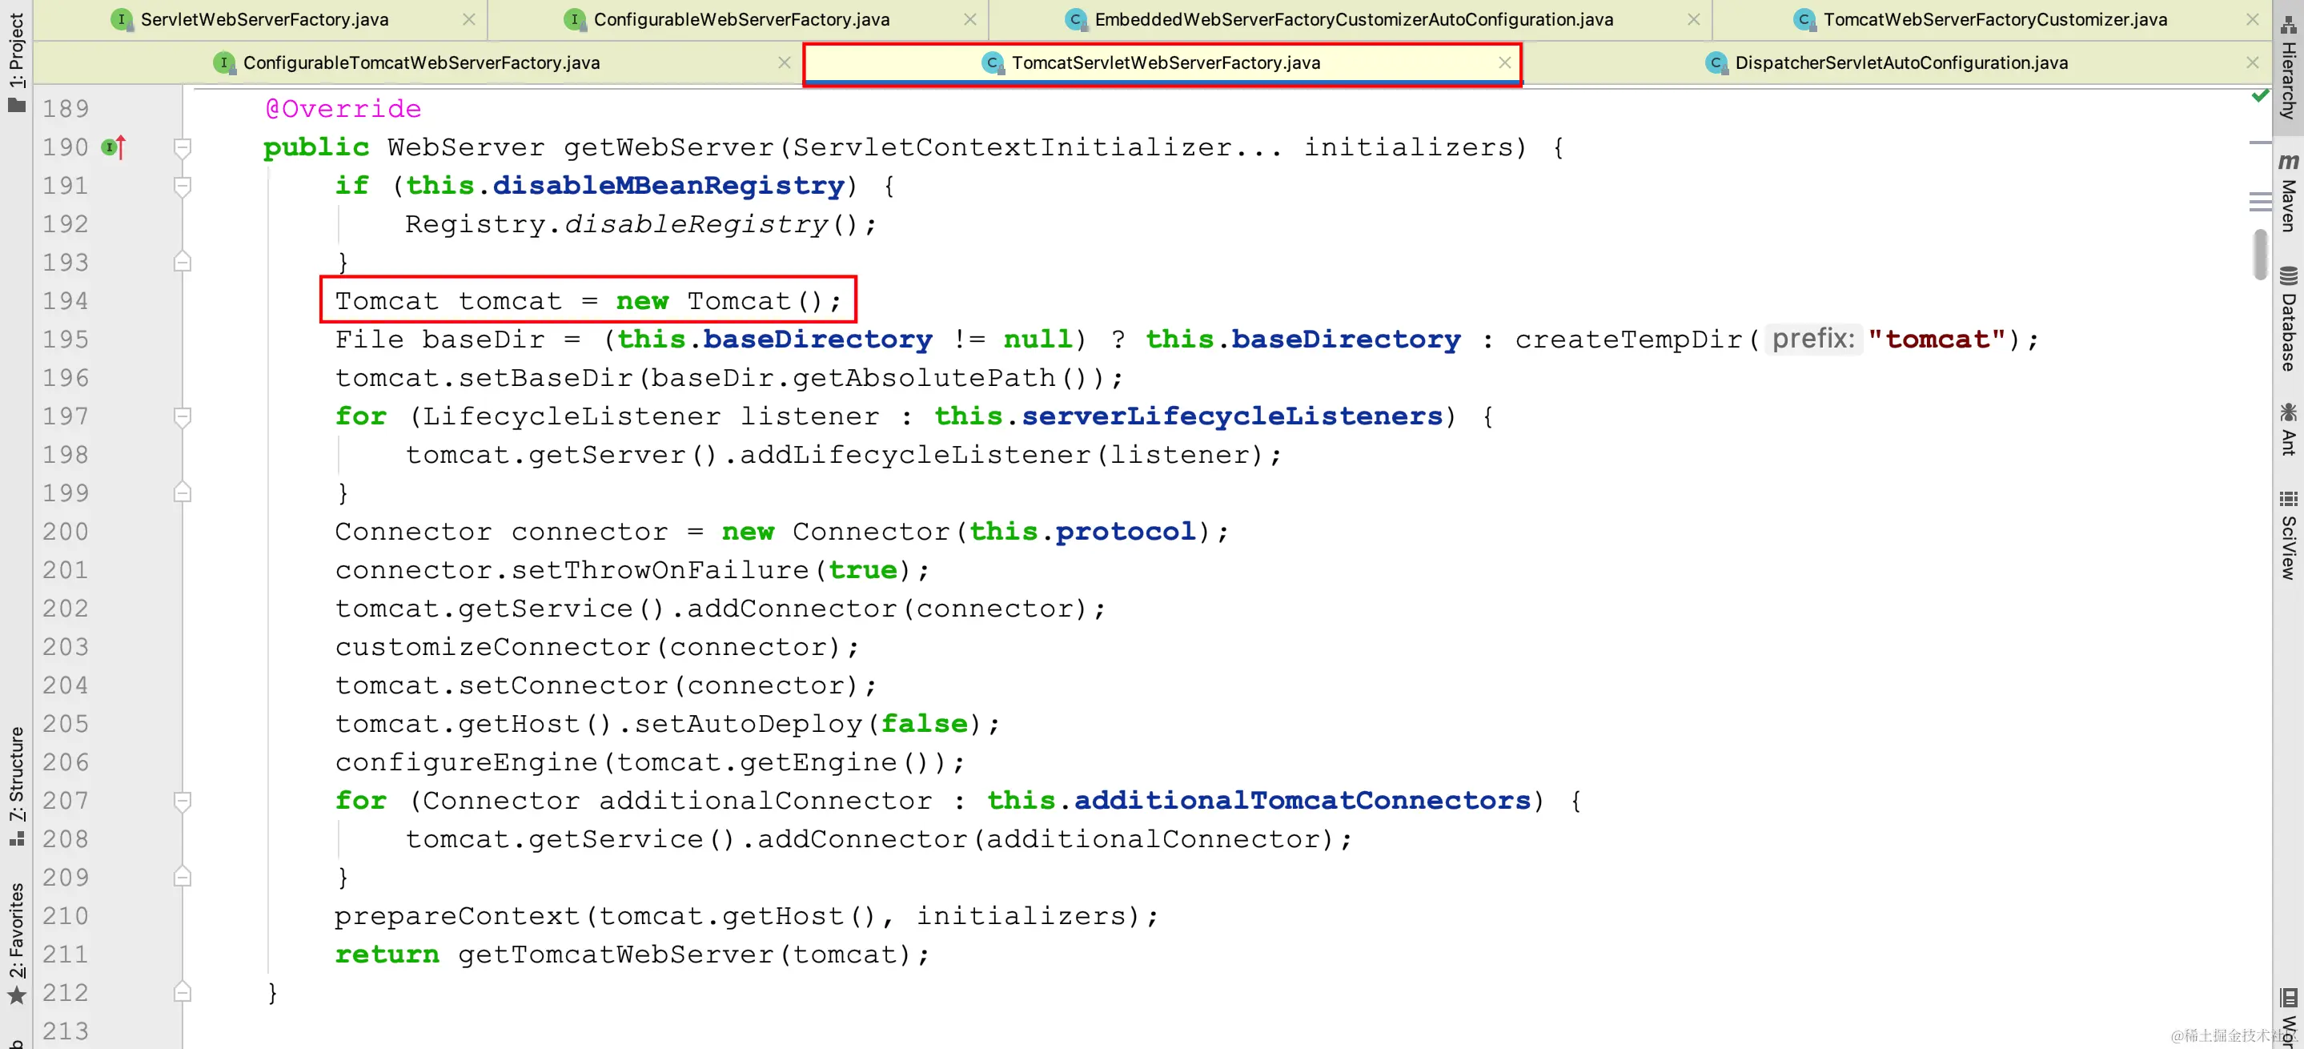Open the Maven tool window
2304x1049 pixels.
[x=2288, y=191]
